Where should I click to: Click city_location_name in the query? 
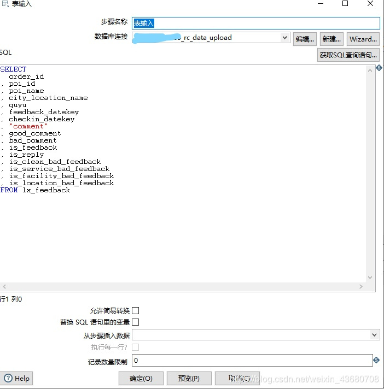(48, 98)
